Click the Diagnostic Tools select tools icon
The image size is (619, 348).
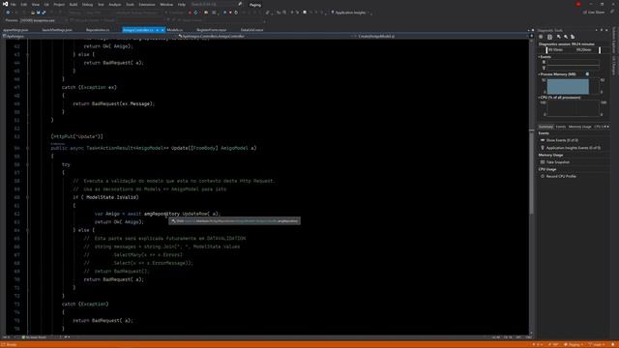[549, 37]
